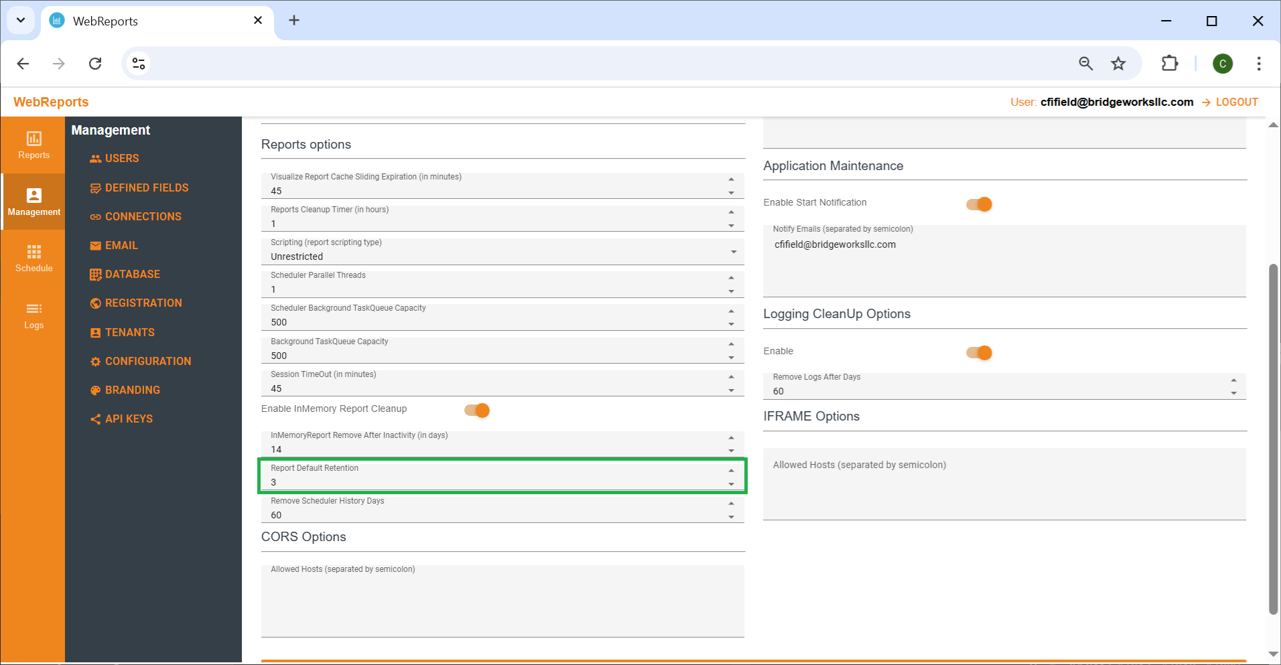Bookmark this page with the star icon
The height and width of the screenshot is (665, 1281).
point(1118,64)
